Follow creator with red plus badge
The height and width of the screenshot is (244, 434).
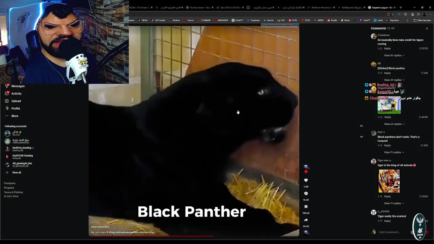306,171
